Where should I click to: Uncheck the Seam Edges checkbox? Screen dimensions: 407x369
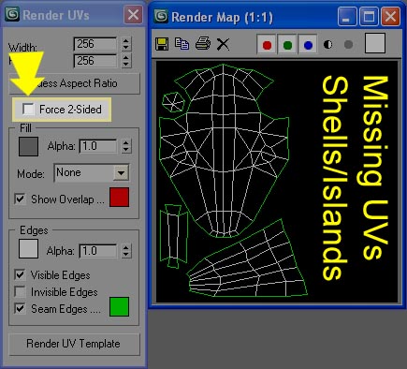point(20,308)
